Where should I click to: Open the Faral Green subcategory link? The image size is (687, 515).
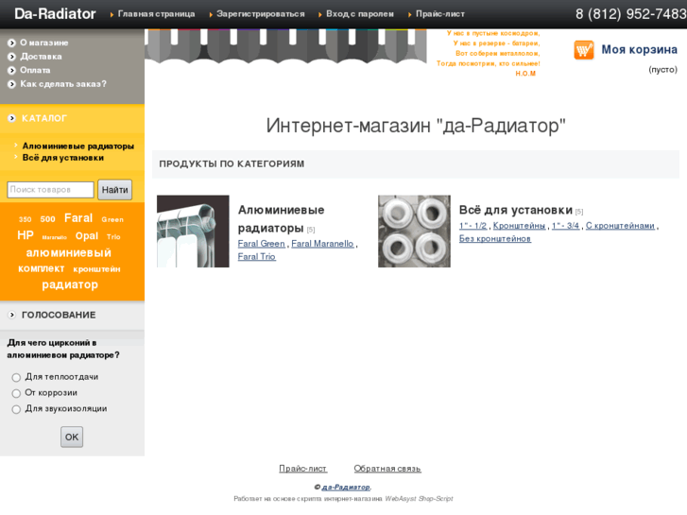(261, 244)
